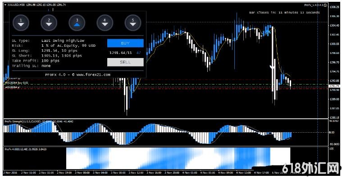
Task: Click the blue BUY button
Action: click(x=125, y=43)
